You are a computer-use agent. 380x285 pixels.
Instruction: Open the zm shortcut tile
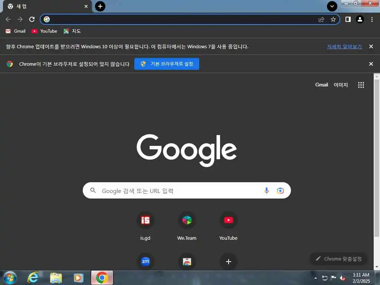coord(145,261)
